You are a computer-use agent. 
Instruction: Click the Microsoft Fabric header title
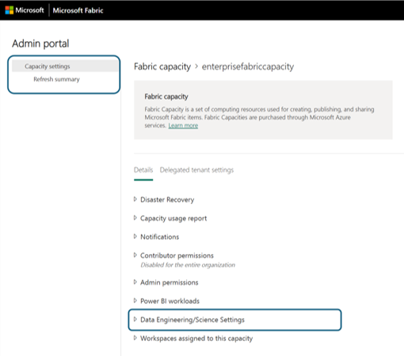coord(78,10)
